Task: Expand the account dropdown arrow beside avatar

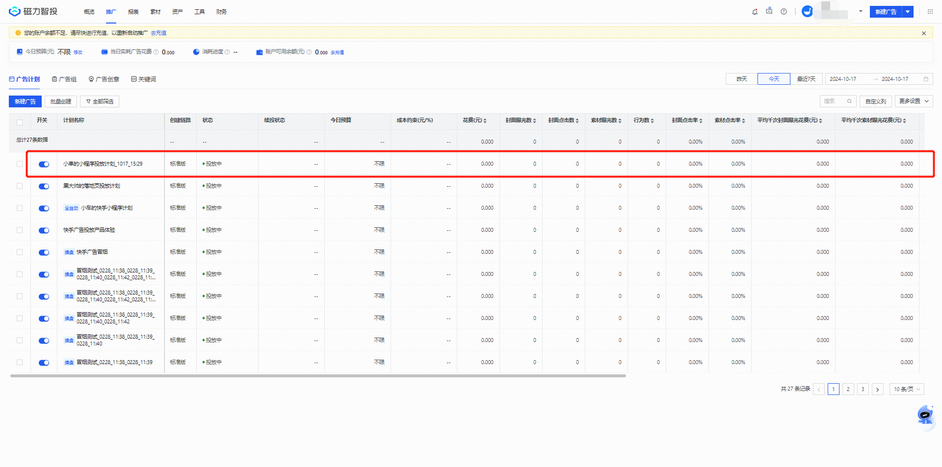Action: (x=861, y=11)
